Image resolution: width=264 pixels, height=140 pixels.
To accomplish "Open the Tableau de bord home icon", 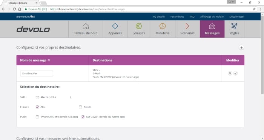I will (x=86, y=26).
